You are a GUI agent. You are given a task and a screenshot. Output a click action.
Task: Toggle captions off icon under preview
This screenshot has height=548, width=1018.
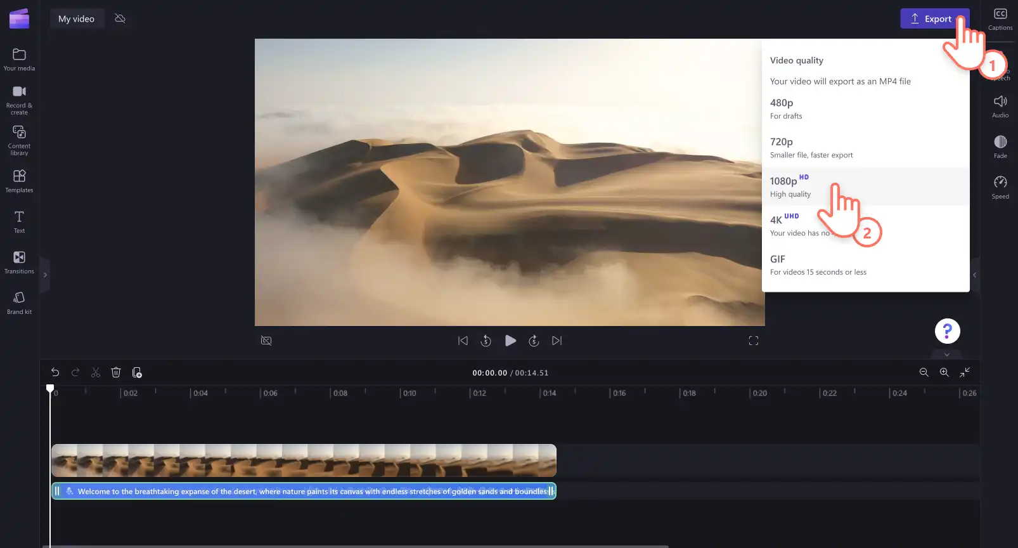pos(266,341)
